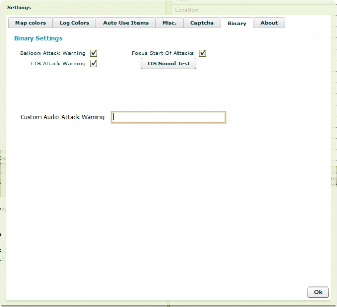Disable the Balloon Attack Warning checkbox

[x=94, y=53]
